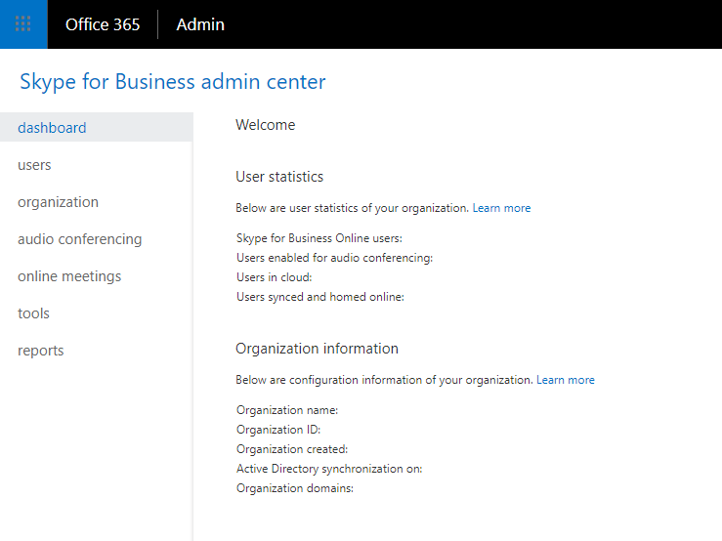Open the app launcher waffle icon
Screen dimensions: 722x541
coord(23,24)
